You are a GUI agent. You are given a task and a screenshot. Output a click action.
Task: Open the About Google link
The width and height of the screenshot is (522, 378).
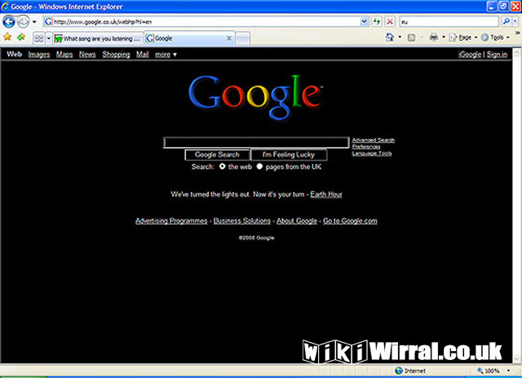(297, 220)
